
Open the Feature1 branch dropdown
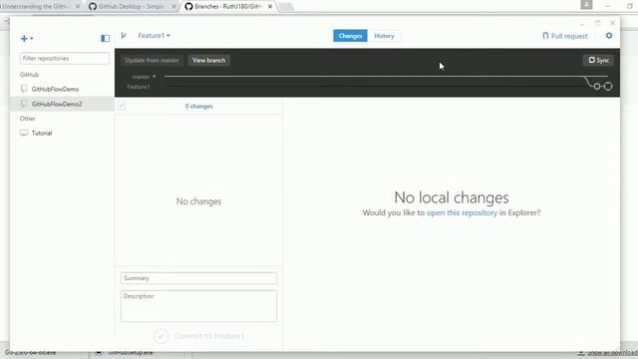point(154,36)
